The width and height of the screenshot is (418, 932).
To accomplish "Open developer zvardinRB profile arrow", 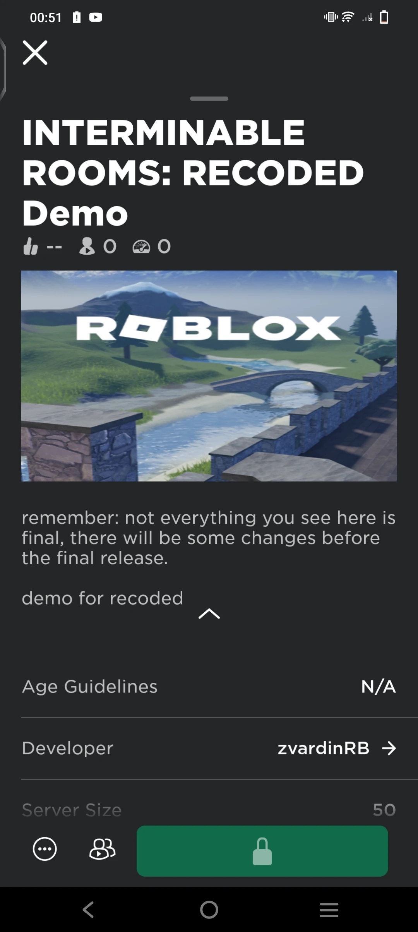I will pos(389,748).
